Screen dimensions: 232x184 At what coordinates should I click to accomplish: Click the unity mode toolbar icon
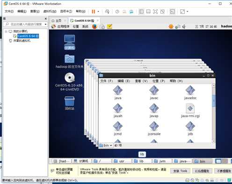162,12
